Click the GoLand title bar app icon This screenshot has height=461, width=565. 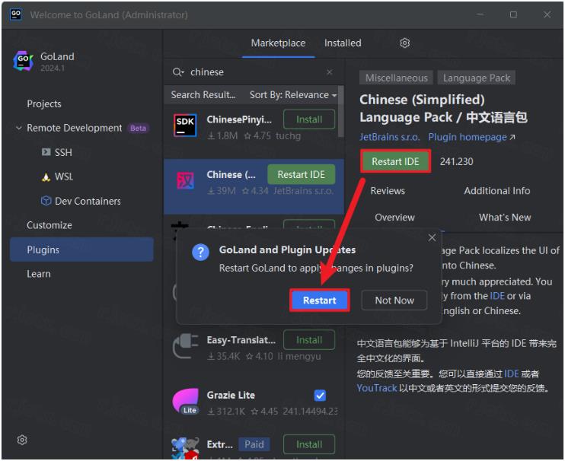[16, 14]
